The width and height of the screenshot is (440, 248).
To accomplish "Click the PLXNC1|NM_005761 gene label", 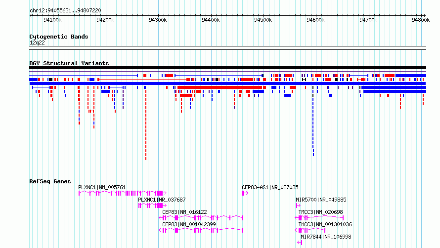I will 102,187.
